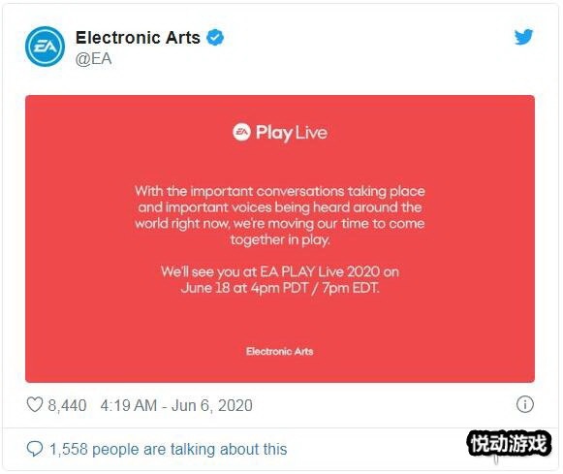Click the important conversations paragraph in image
This screenshot has width=563, height=474.
pos(280,215)
